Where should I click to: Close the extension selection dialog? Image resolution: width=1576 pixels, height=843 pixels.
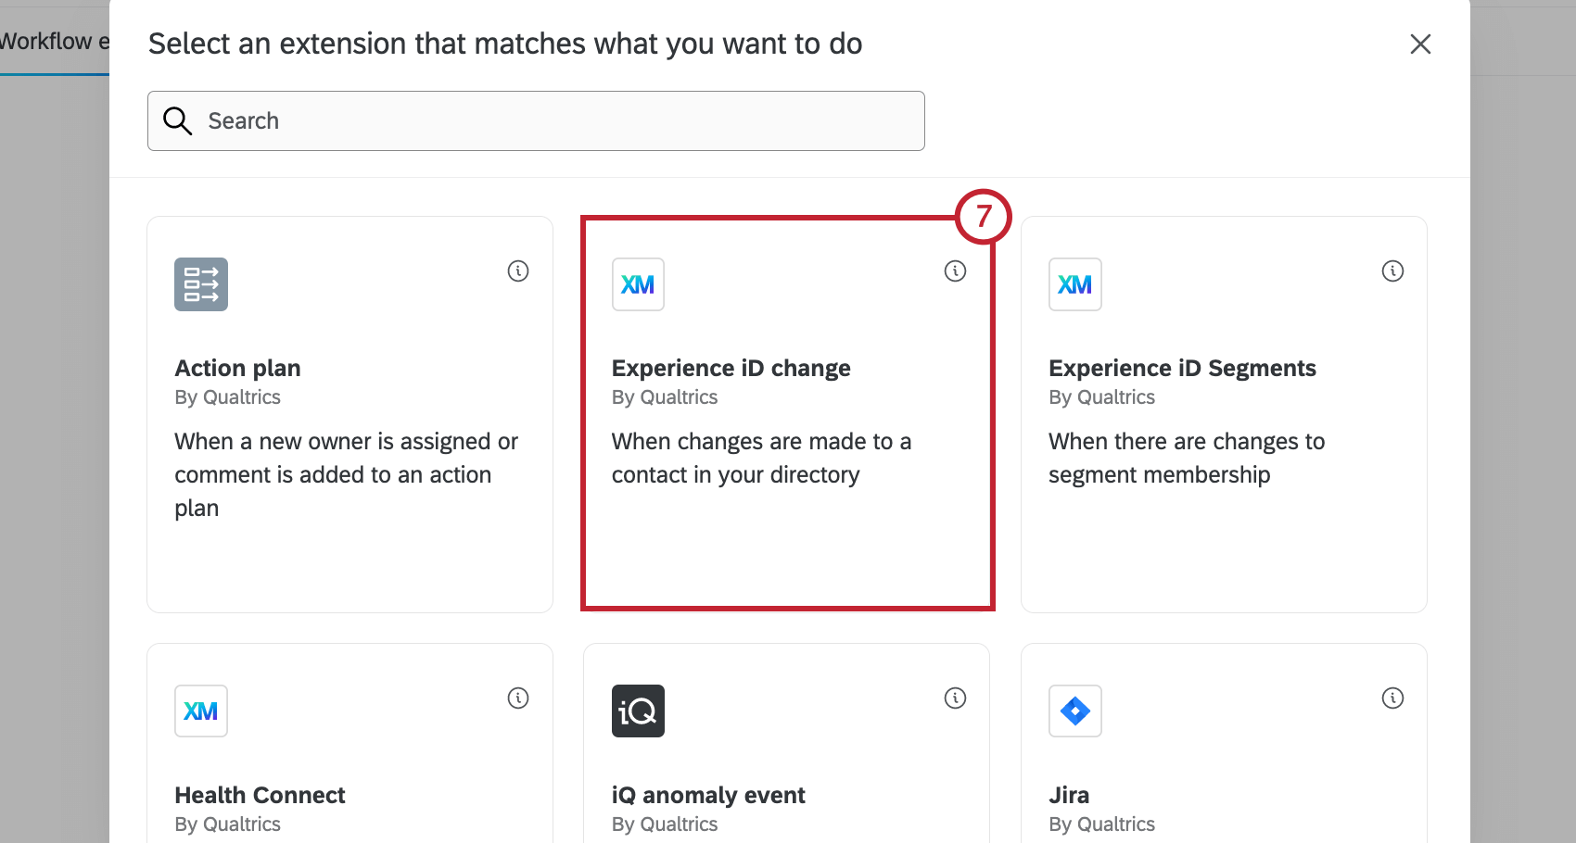tap(1420, 44)
